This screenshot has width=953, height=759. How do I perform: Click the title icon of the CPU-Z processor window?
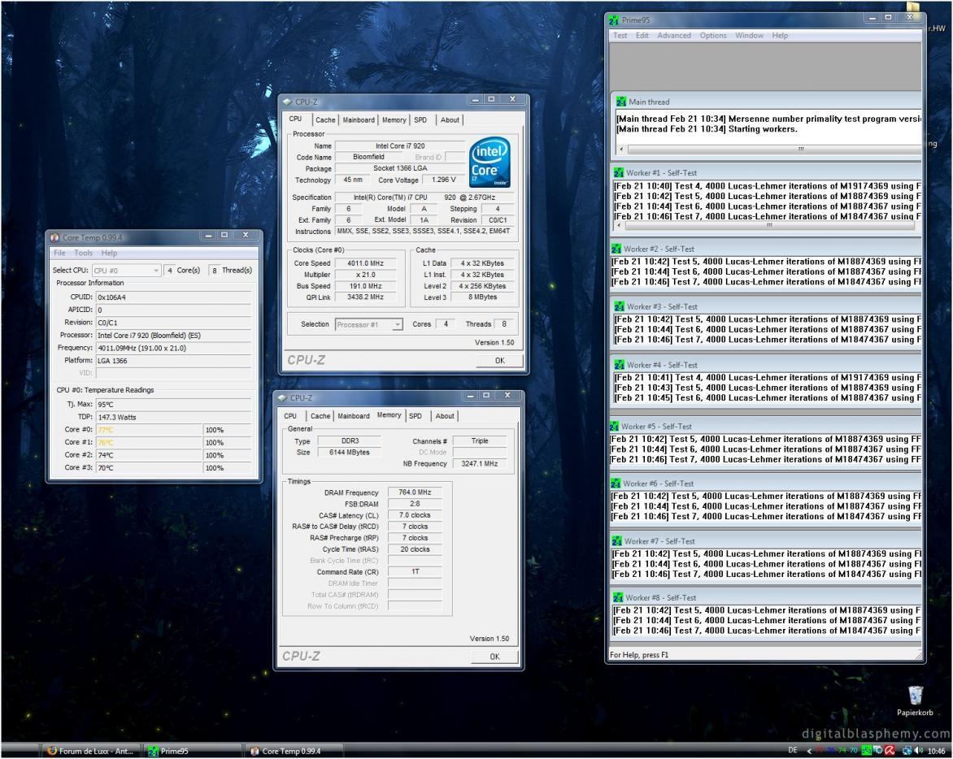coord(288,102)
